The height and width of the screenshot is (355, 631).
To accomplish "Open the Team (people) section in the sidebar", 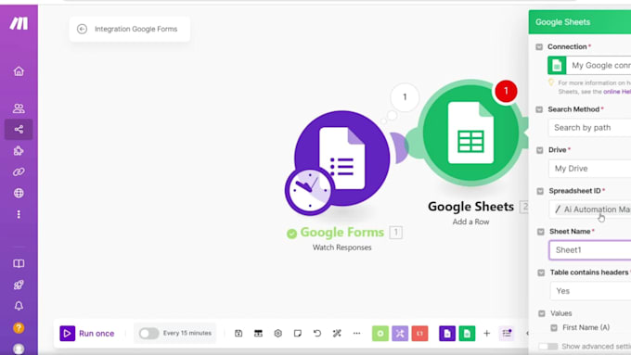I will 19,108.
